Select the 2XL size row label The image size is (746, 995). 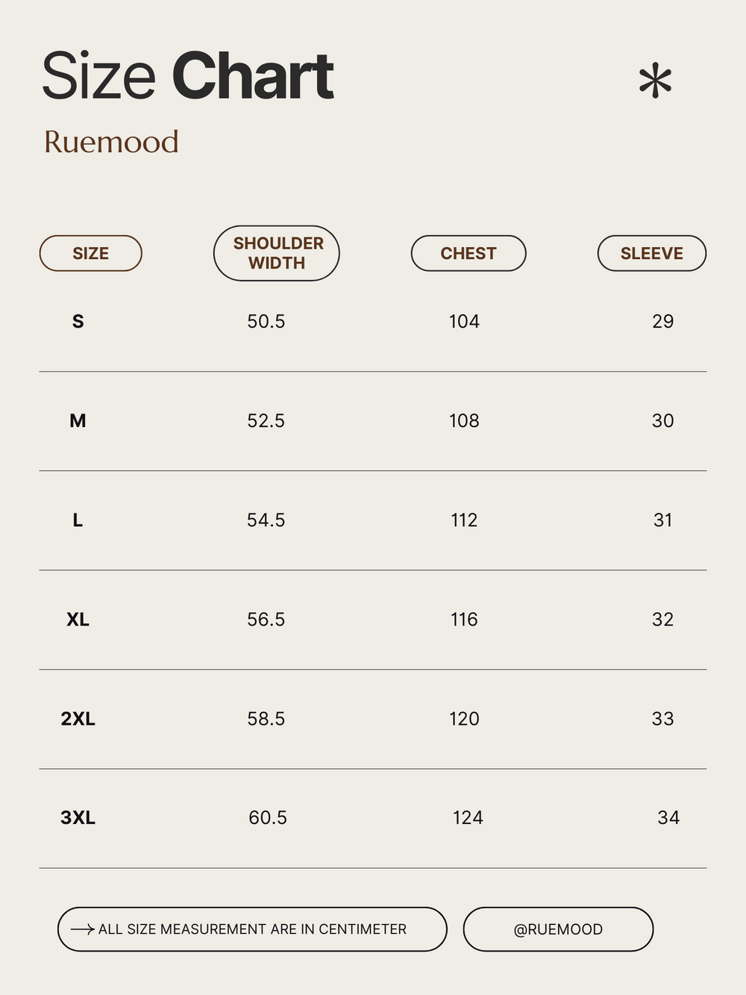(x=78, y=719)
